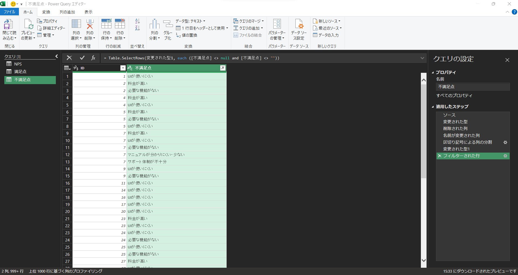Select the ソース applied step
This screenshot has width=518, height=275.
tap(473, 115)
